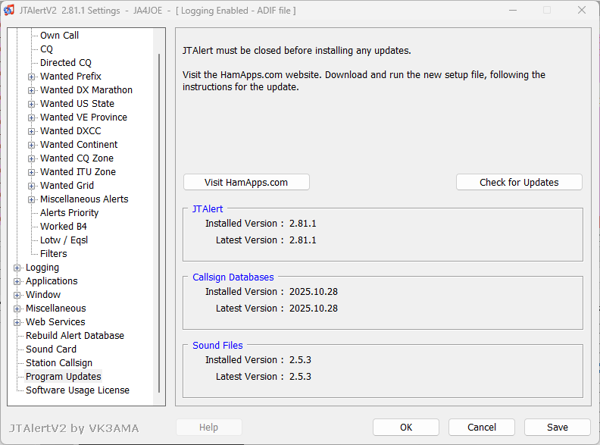Expand the Web Services node
Viewport: 600px width, 445px height.
(x=17, y=322)
